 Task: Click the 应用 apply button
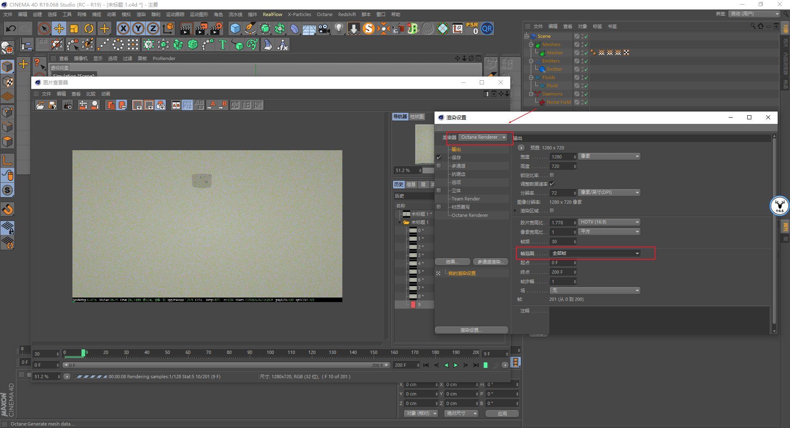[x=502, y=414]
